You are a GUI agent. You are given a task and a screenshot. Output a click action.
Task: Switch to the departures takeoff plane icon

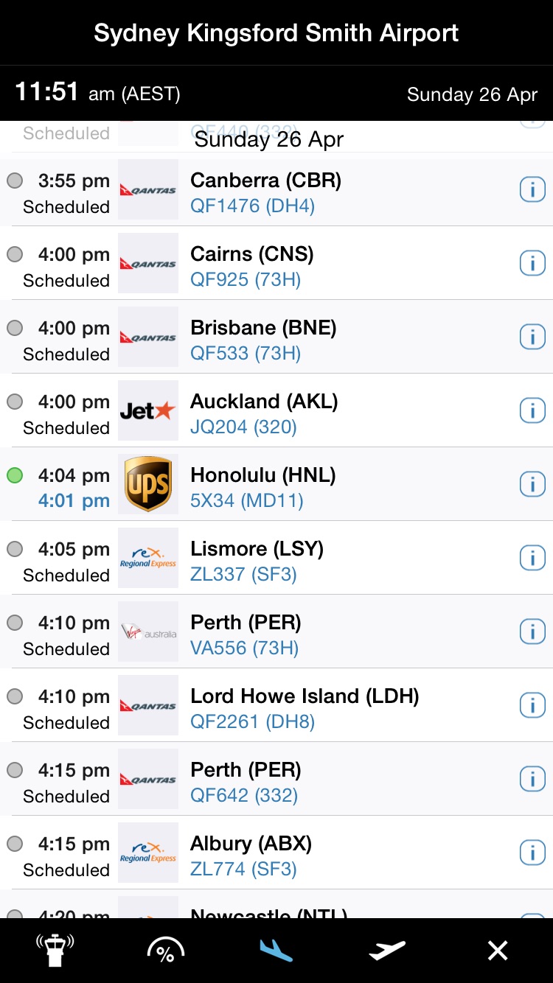387,951
